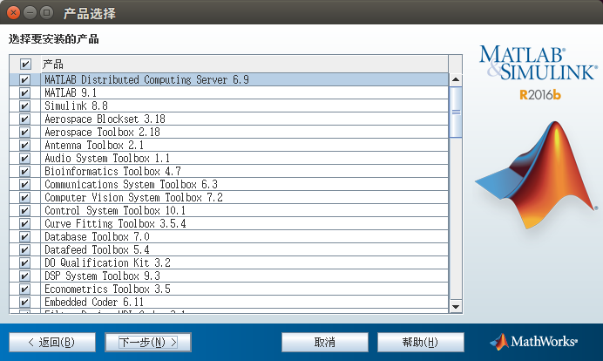603x361 pixels.
Task: Select the Audio System Toolbox 1.1 row text
Action: (x=107, y=158)
